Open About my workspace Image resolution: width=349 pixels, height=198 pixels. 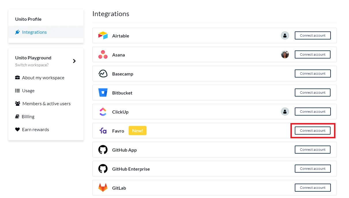coord(43,78)
